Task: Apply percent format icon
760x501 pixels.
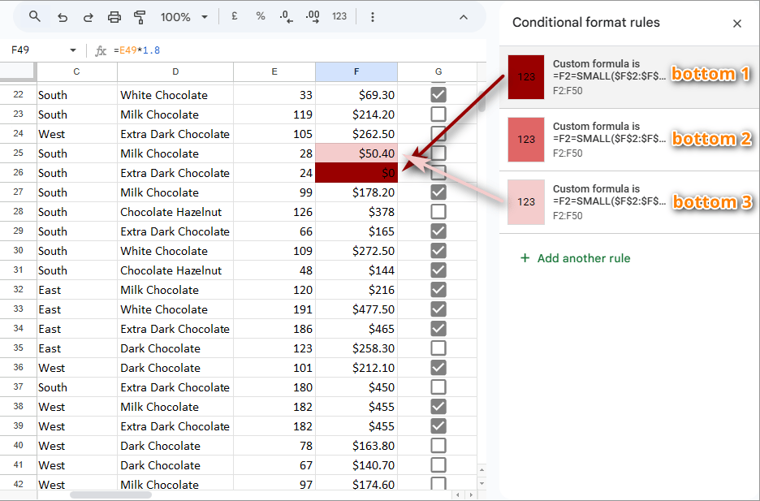Action: 259,15
